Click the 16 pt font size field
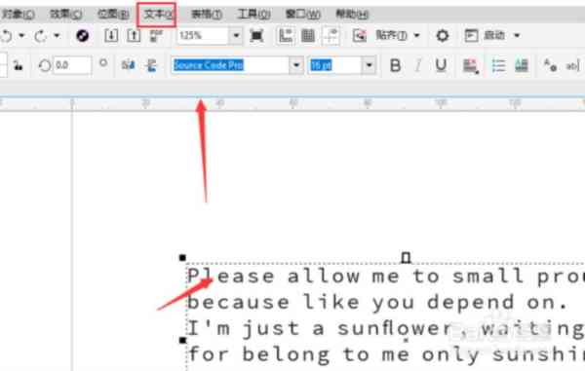Viewport: 585px width, 371px height. [x=334, y=65]
